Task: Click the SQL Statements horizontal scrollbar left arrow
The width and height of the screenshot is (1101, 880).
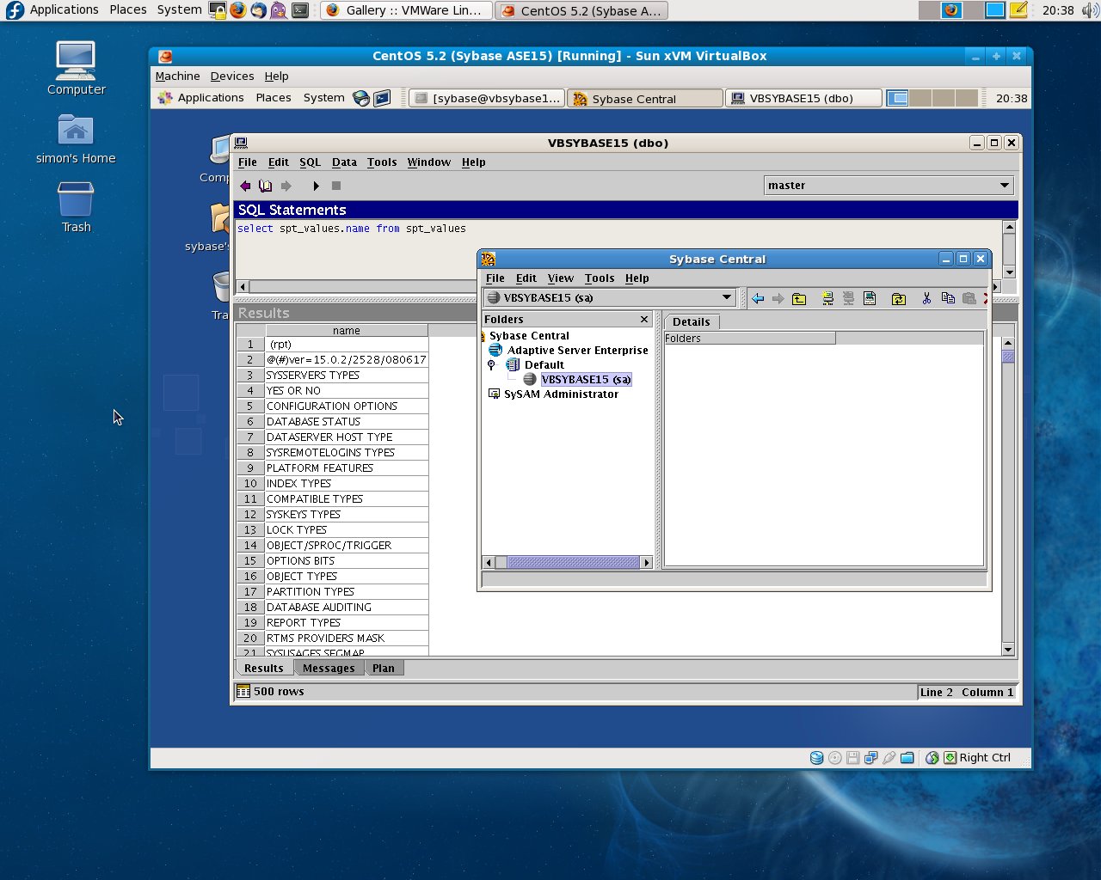Action: (243, 287)
